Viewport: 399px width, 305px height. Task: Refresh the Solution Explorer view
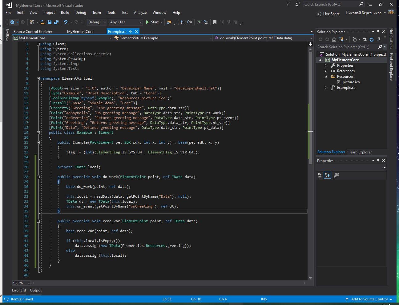[x=372, y=39]
